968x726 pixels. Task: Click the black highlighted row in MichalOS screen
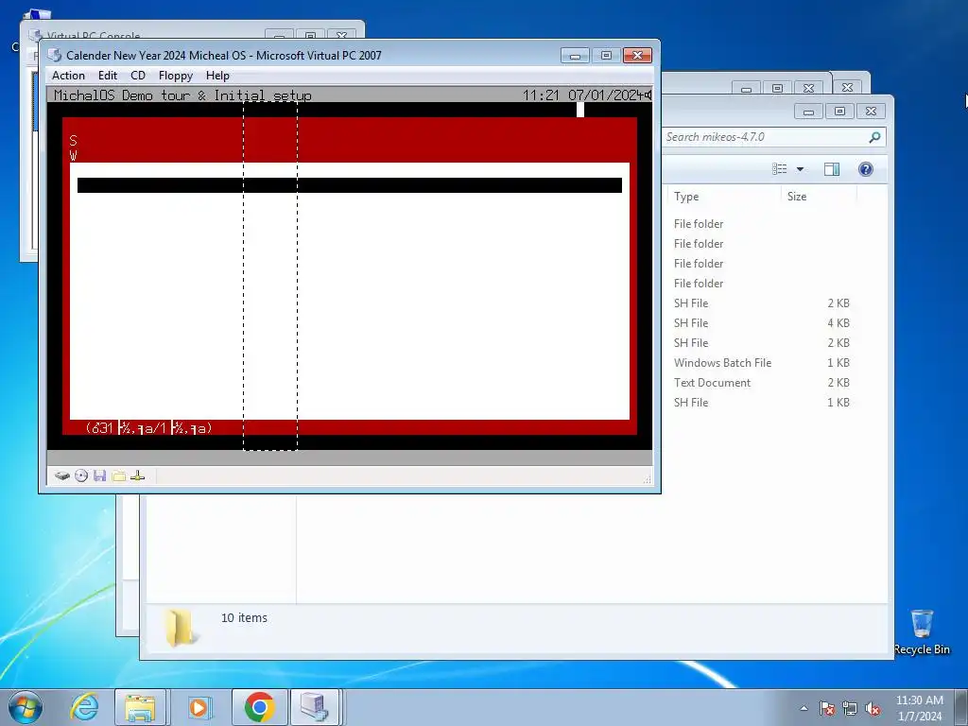click(350, 185)
